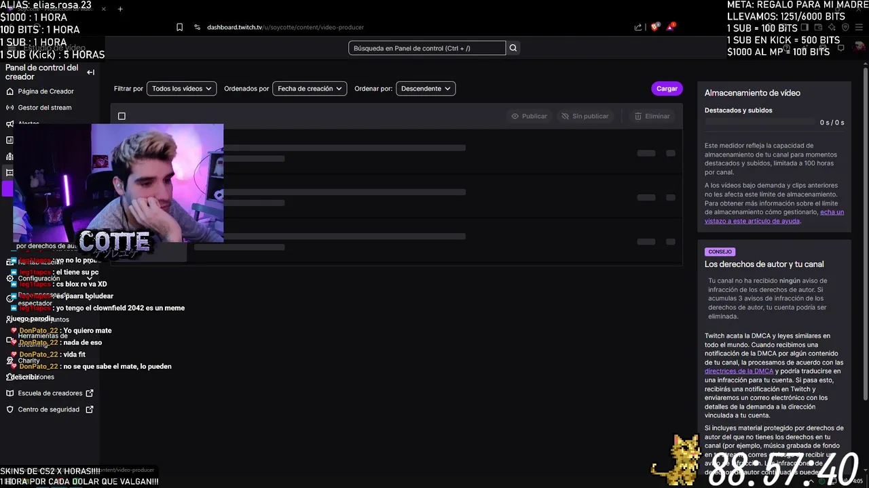Click the Destacados y subidos storage bar
This screenshot has width=869, height=488.
click(x=760, y=123)
